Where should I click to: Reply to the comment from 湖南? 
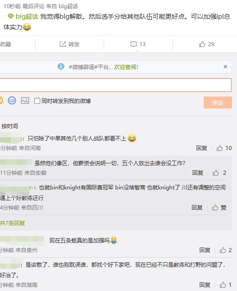click(205, 285)
